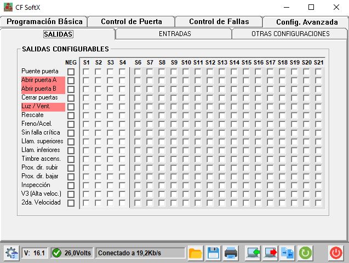Screen dimensions: 349x263
Task: Switch to Programación Básica tab
Action: coord(45,22)
